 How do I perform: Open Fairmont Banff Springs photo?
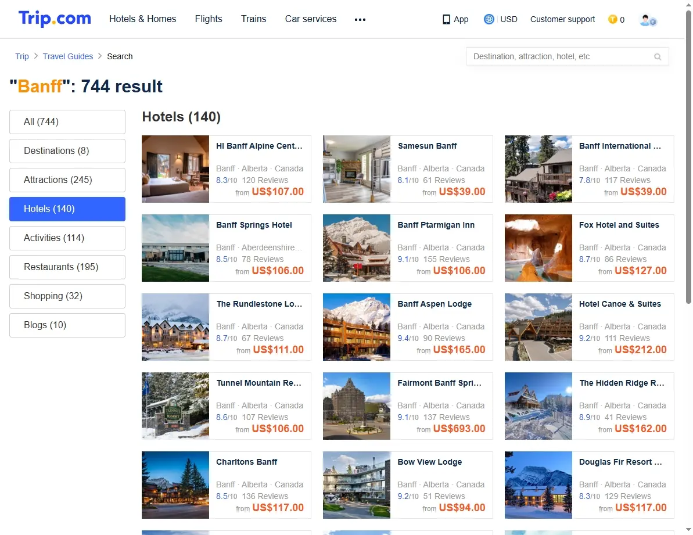pyautogui.click(x=357, y=406)
